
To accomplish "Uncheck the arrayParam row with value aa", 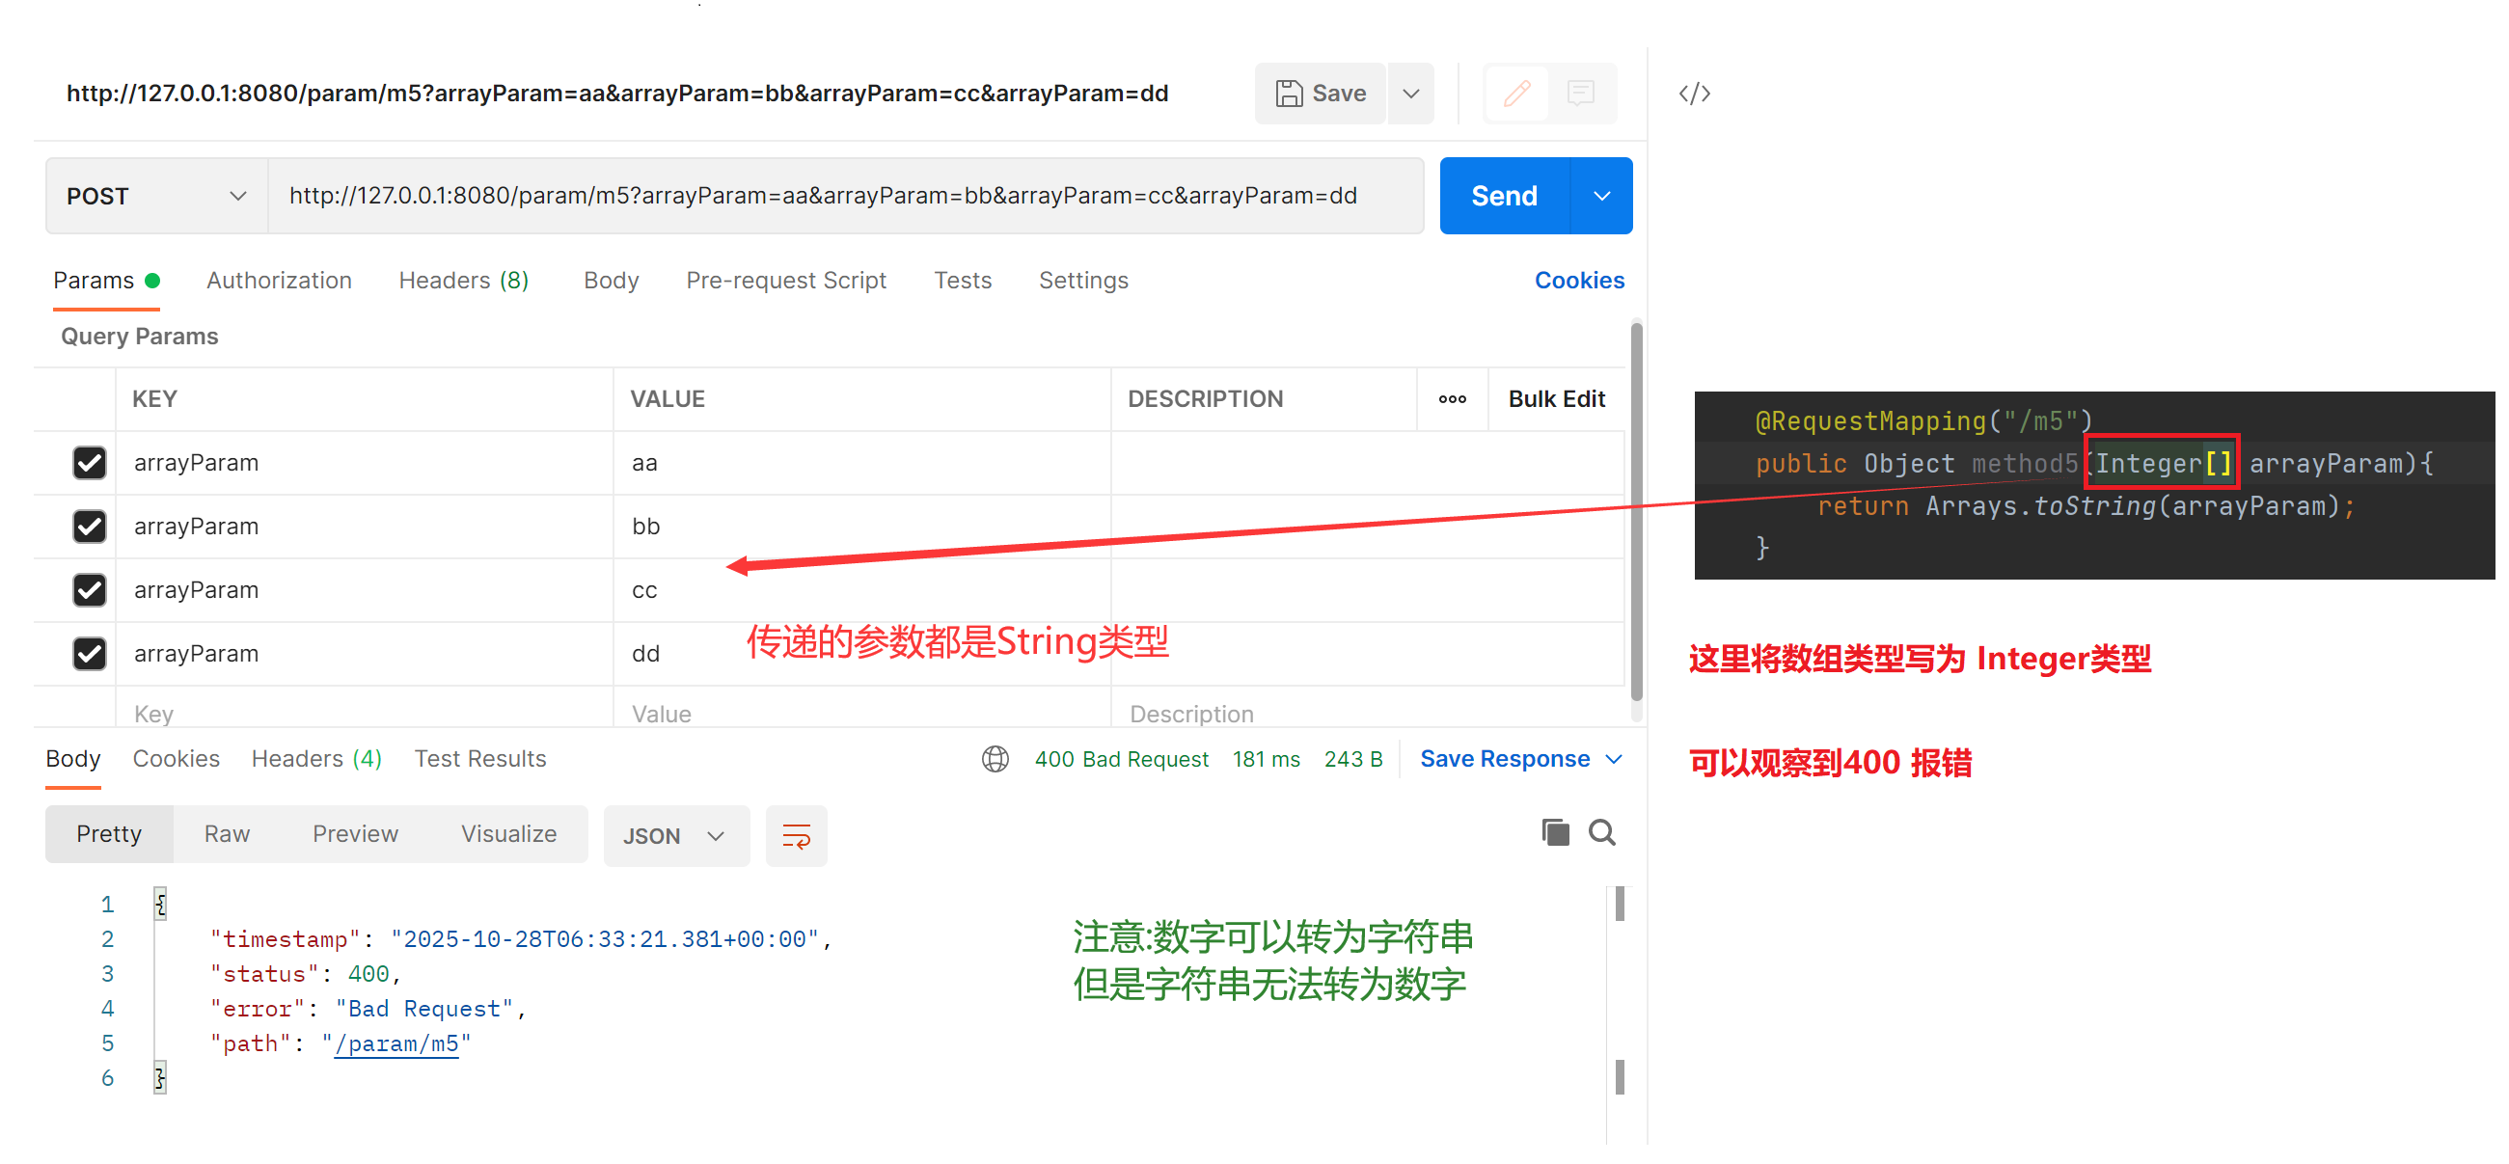I will [89, 463].
